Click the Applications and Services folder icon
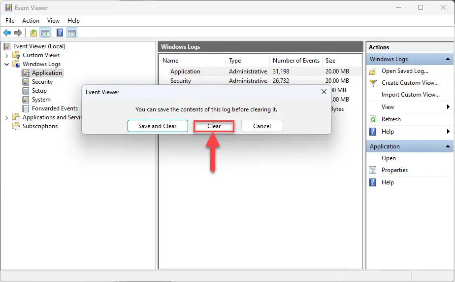Viewport: 455px width, 282px height. tap(16, 117)
